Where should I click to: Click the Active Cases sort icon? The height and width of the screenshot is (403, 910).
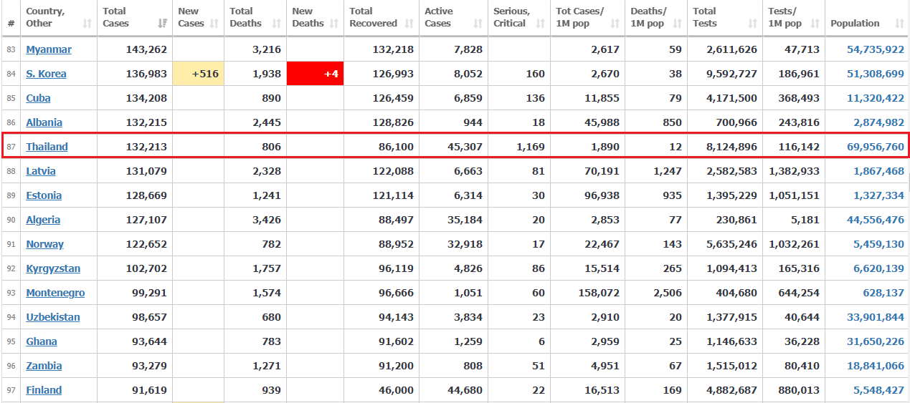478,24
